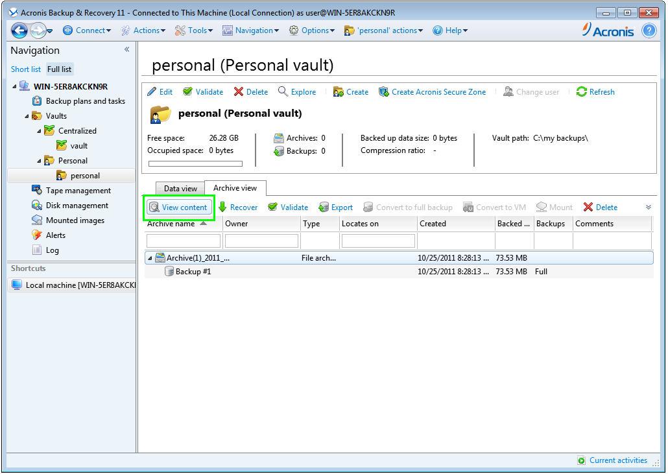
Task: Click Explore vault magnifier button
Action: click(297, 92)
